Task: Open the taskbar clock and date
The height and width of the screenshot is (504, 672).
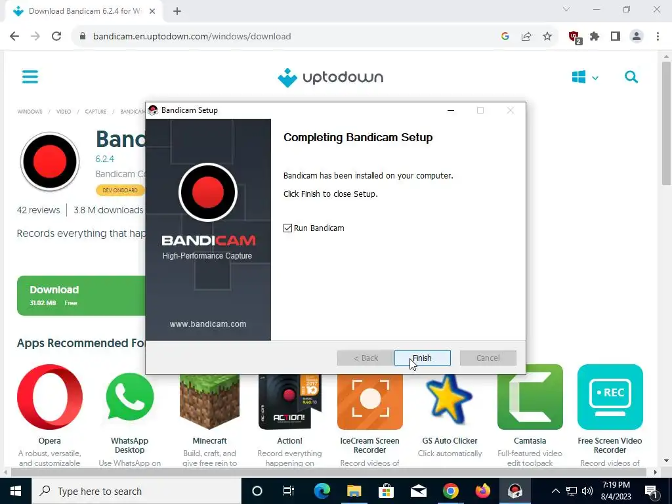Action: 616,491
